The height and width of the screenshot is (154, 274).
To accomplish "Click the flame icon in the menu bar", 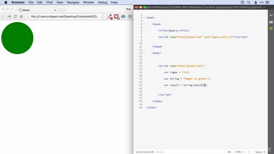I will pos(256,2).
